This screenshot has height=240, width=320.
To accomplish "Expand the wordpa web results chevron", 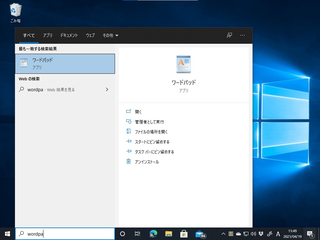I will point(107,89).
